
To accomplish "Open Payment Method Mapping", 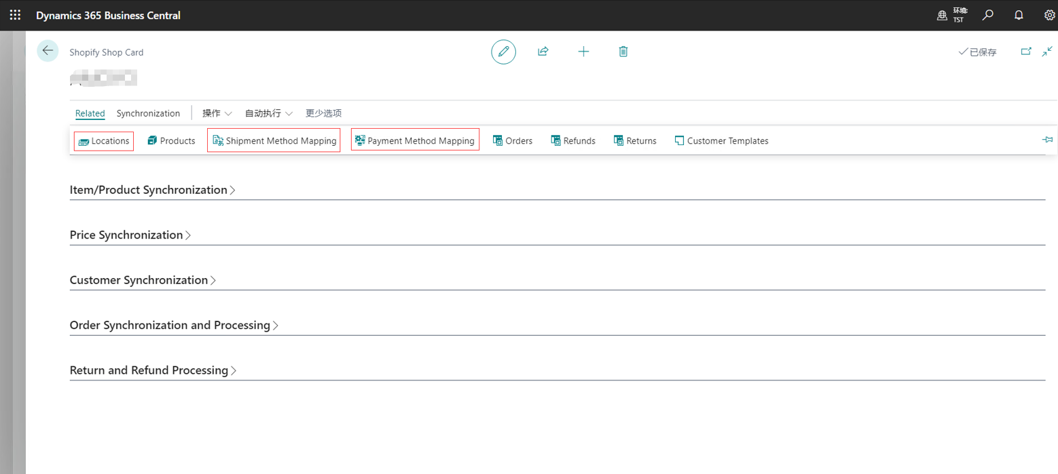I will pyautogui.click(x=415, y=141).
